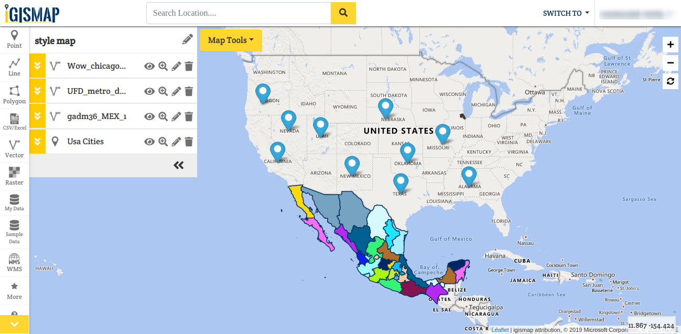Viewport: 681px width, 334px height.
Task: Open the CSV/Excel upload tool
Action: tap(14, 122)
